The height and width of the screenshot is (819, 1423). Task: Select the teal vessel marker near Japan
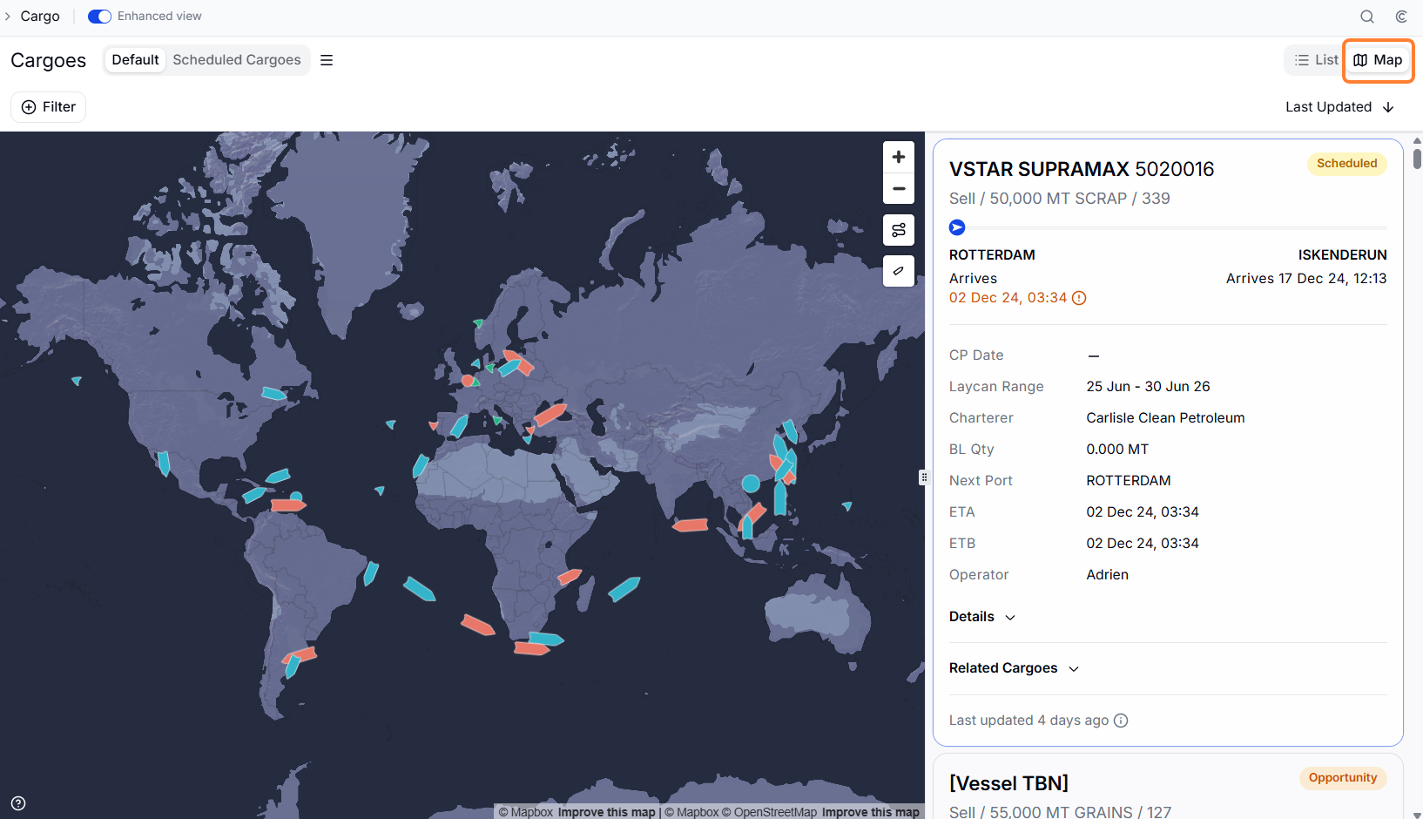pos(790,431)
